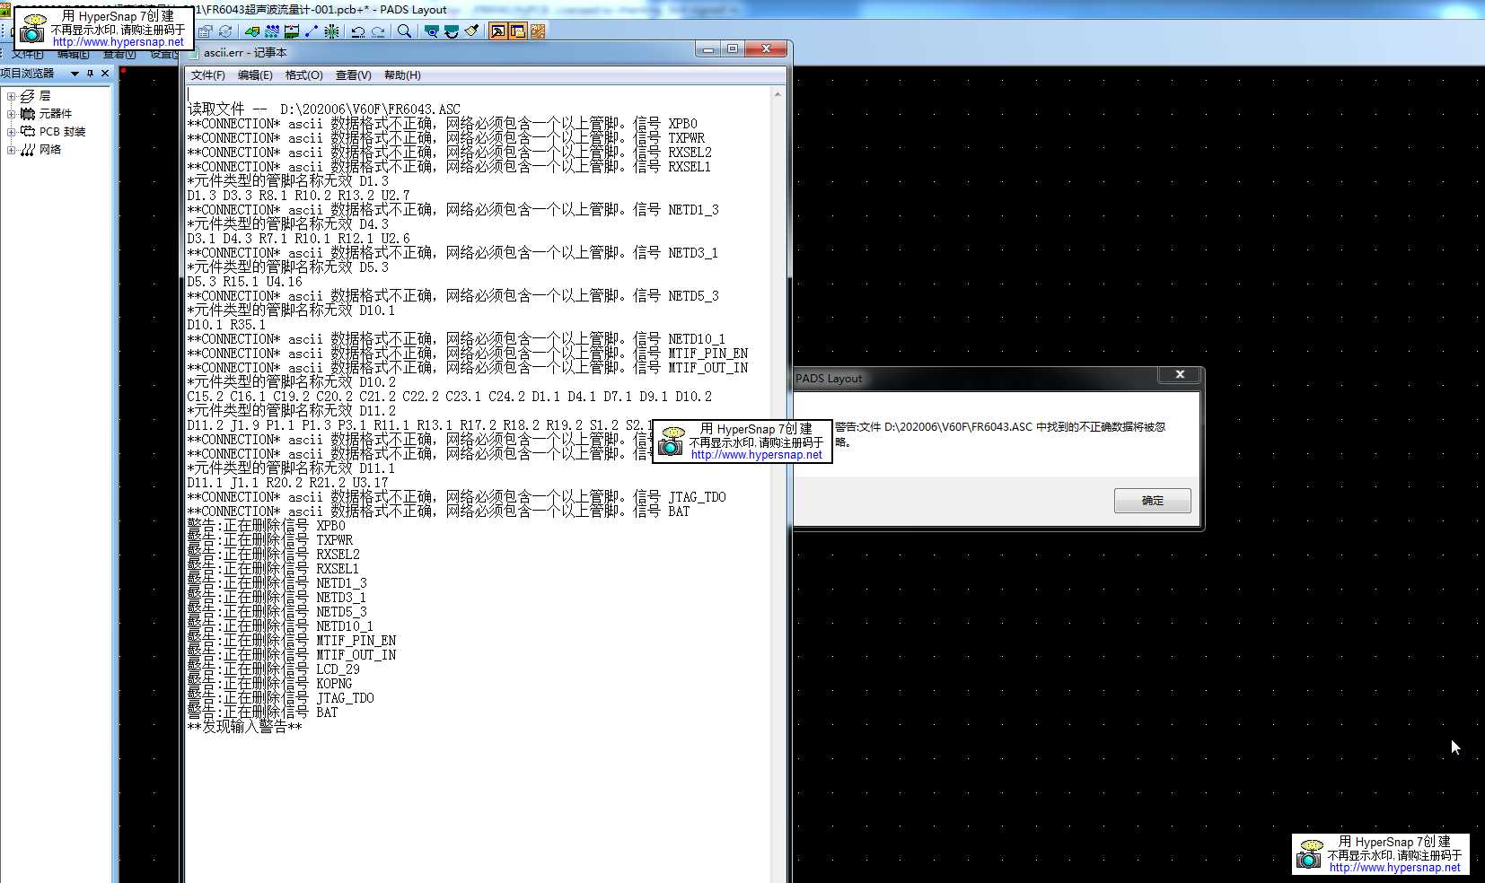Select the 元器件 label in project browser
The image size is (1485, 883).
point(56,114)
